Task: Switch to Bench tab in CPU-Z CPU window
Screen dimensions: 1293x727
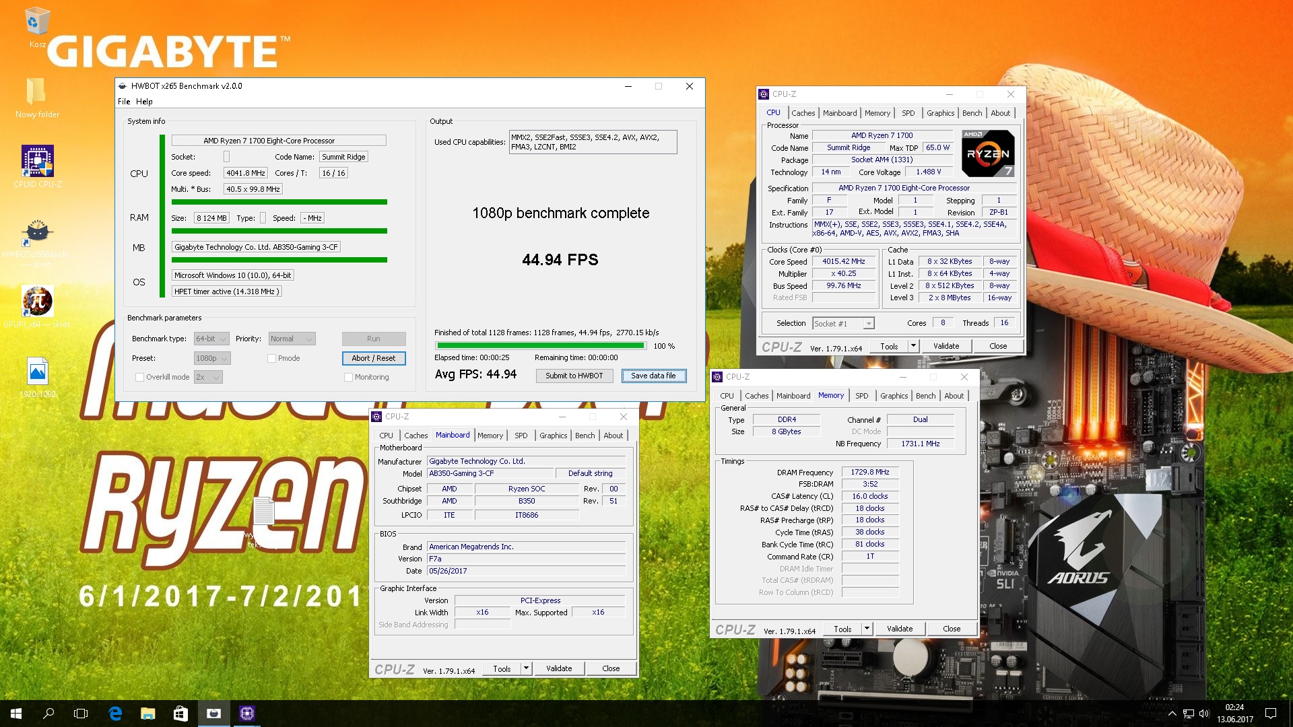Action: (x=972, y=113)
